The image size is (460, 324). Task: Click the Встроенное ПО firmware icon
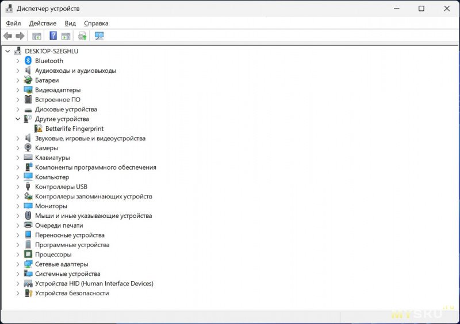[28, 99]
